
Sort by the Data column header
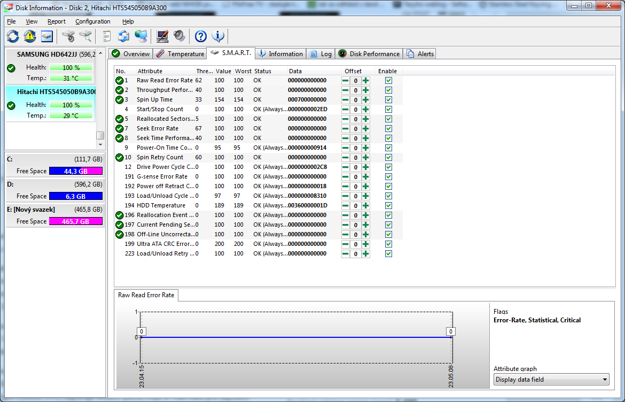coord(314,71)
